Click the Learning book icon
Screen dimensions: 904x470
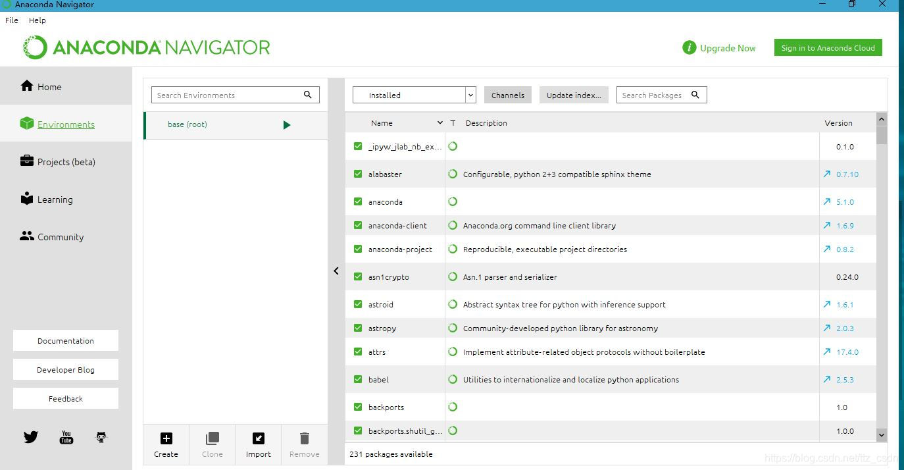coord(27,199)
